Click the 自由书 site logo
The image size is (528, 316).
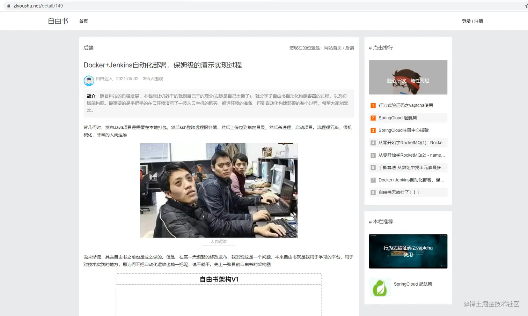pos(57,21)
